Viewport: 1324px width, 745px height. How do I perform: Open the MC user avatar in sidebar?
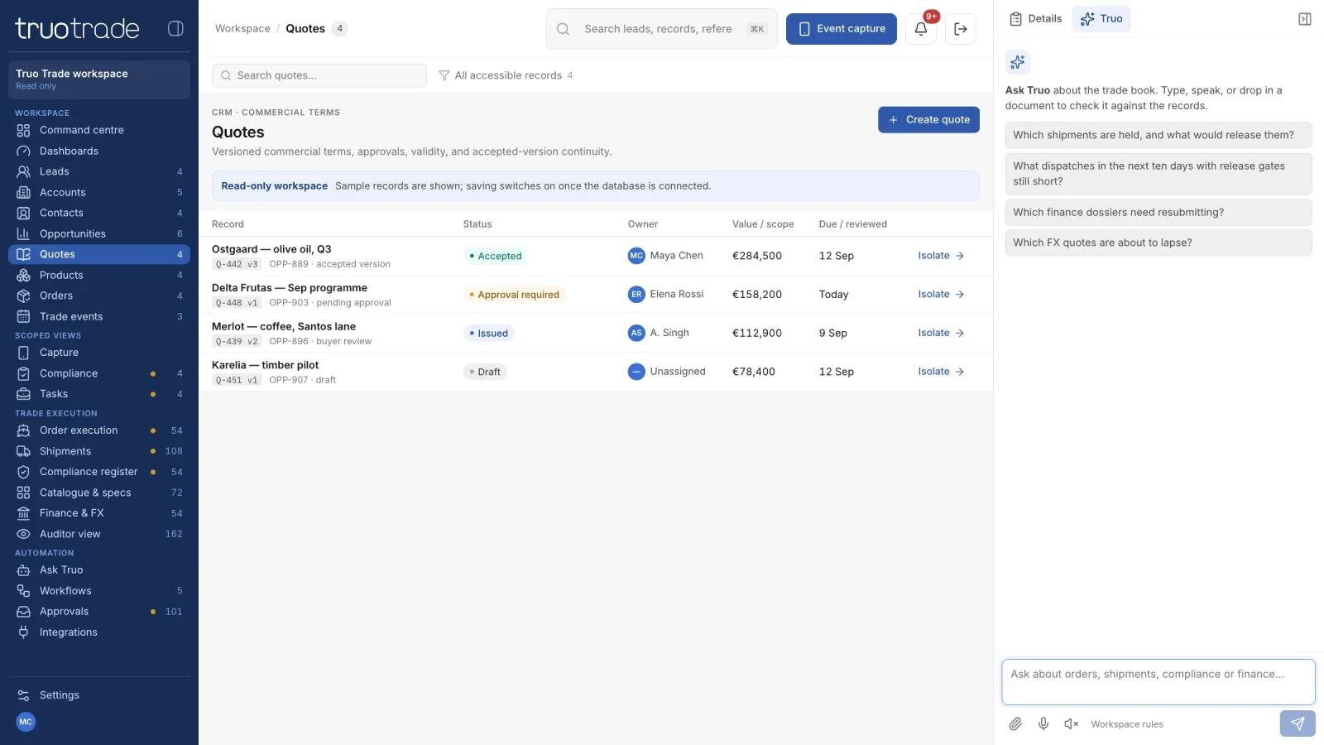[26, 722]
